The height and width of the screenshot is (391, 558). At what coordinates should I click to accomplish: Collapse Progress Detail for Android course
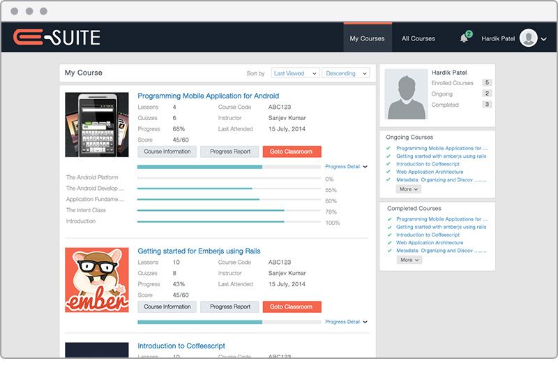346,166
